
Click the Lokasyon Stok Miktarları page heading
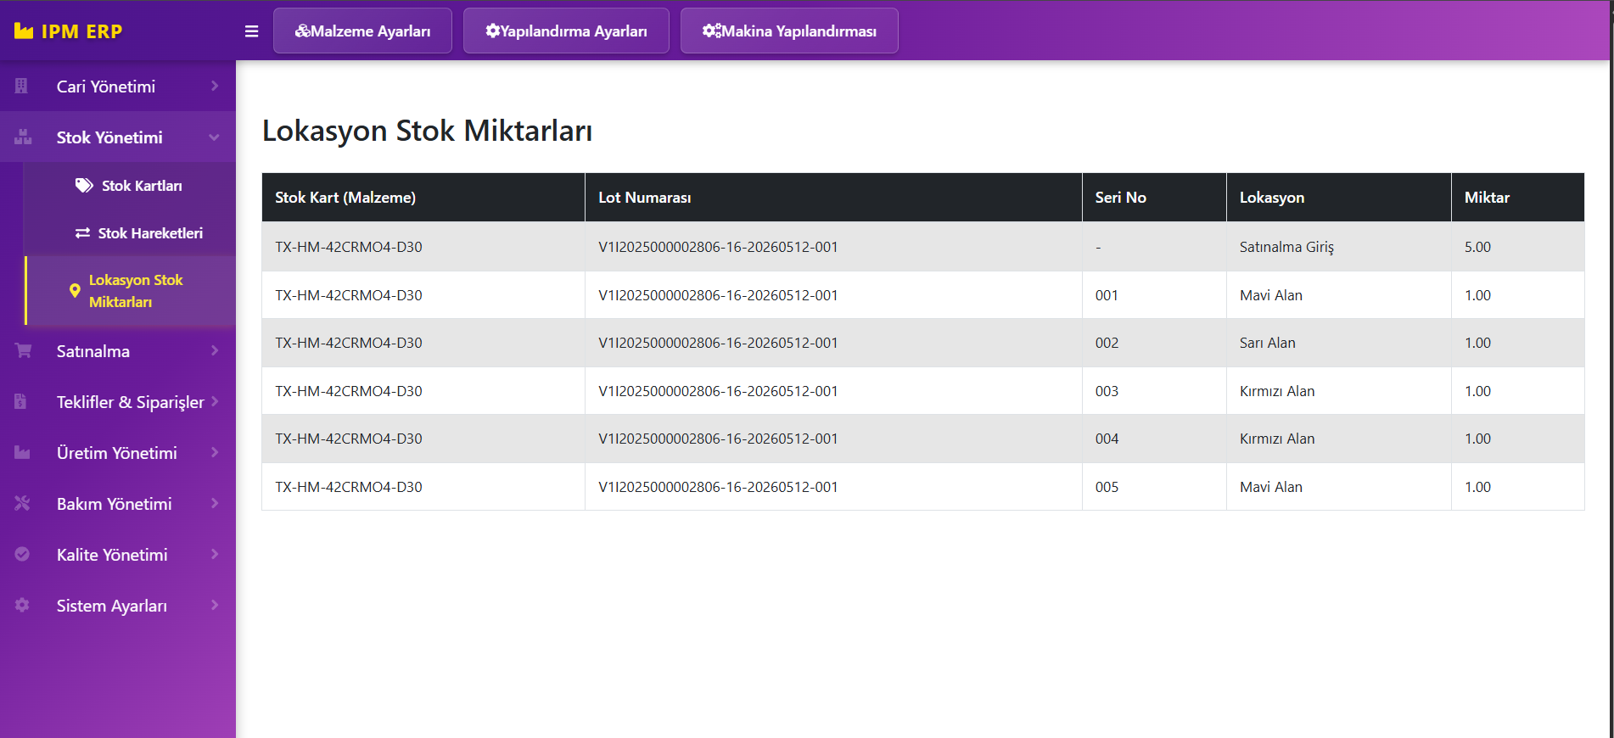point(427,131)
